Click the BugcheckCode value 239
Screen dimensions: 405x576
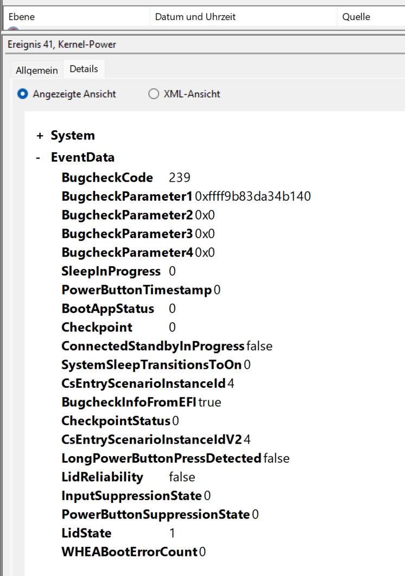(x=180, y=178)
